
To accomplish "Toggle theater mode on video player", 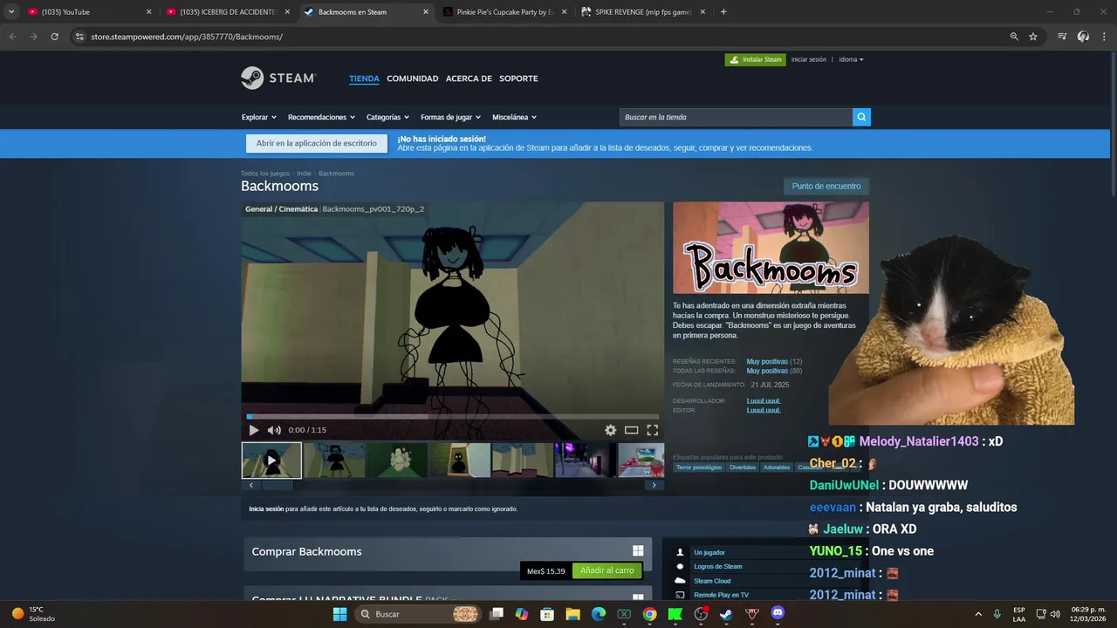I will tap(631, 430).
